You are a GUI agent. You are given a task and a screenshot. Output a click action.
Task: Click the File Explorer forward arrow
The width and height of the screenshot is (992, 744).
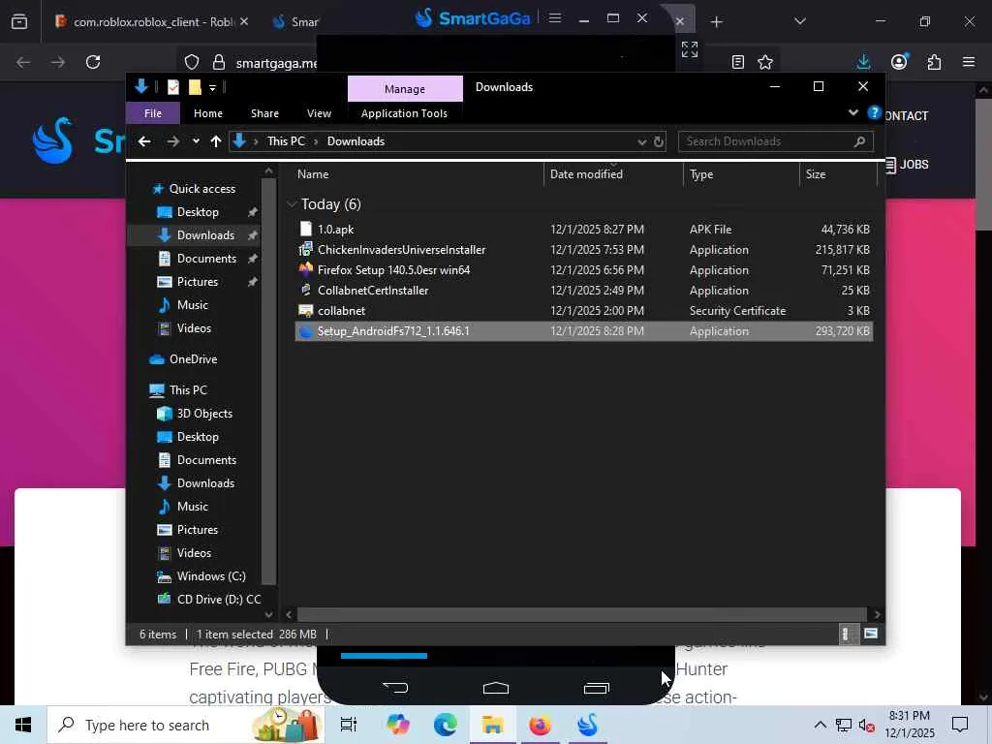172,141
